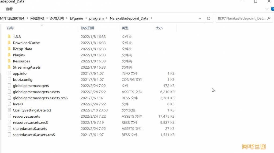Click the size value 1,531 KB
Image resolution: width=274 pixels, height=153 pixels.
[x=167, y=135]
